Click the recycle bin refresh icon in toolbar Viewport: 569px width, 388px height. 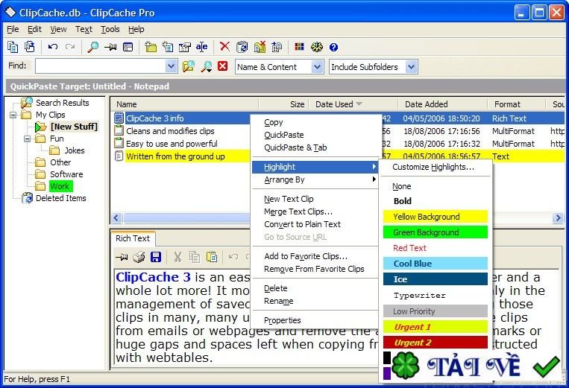242,47
